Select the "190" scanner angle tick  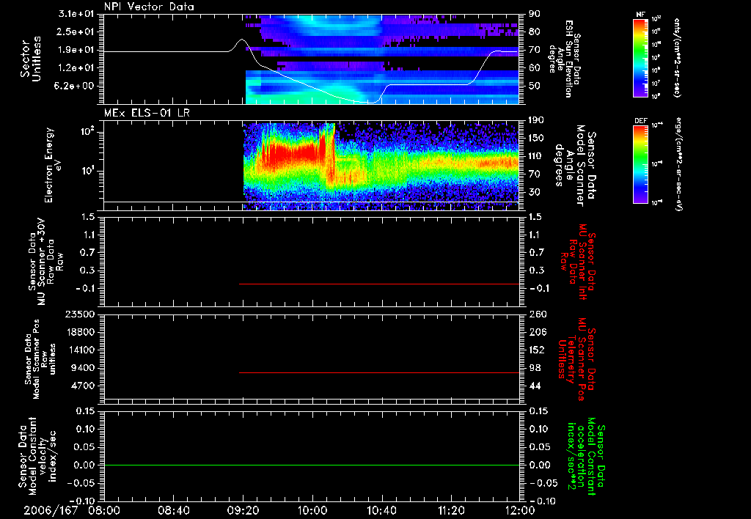point(536,120)
